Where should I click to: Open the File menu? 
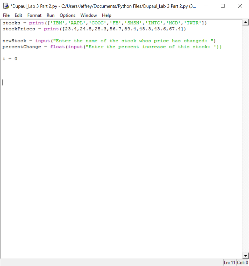pos(6,15)
